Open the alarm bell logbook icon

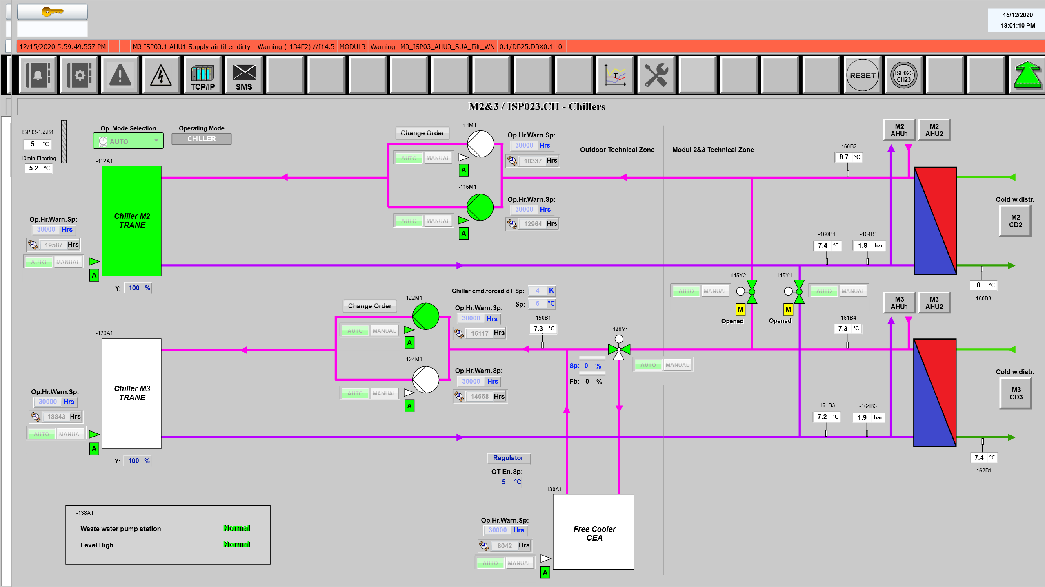point(38,75)
